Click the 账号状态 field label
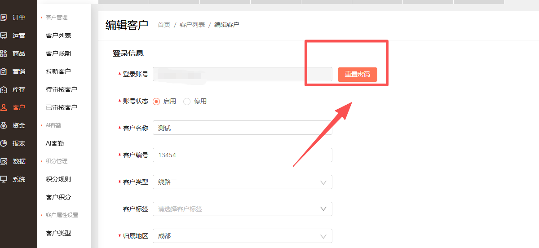This screenshot has width=539, height=248. click(x=136, y=102)
